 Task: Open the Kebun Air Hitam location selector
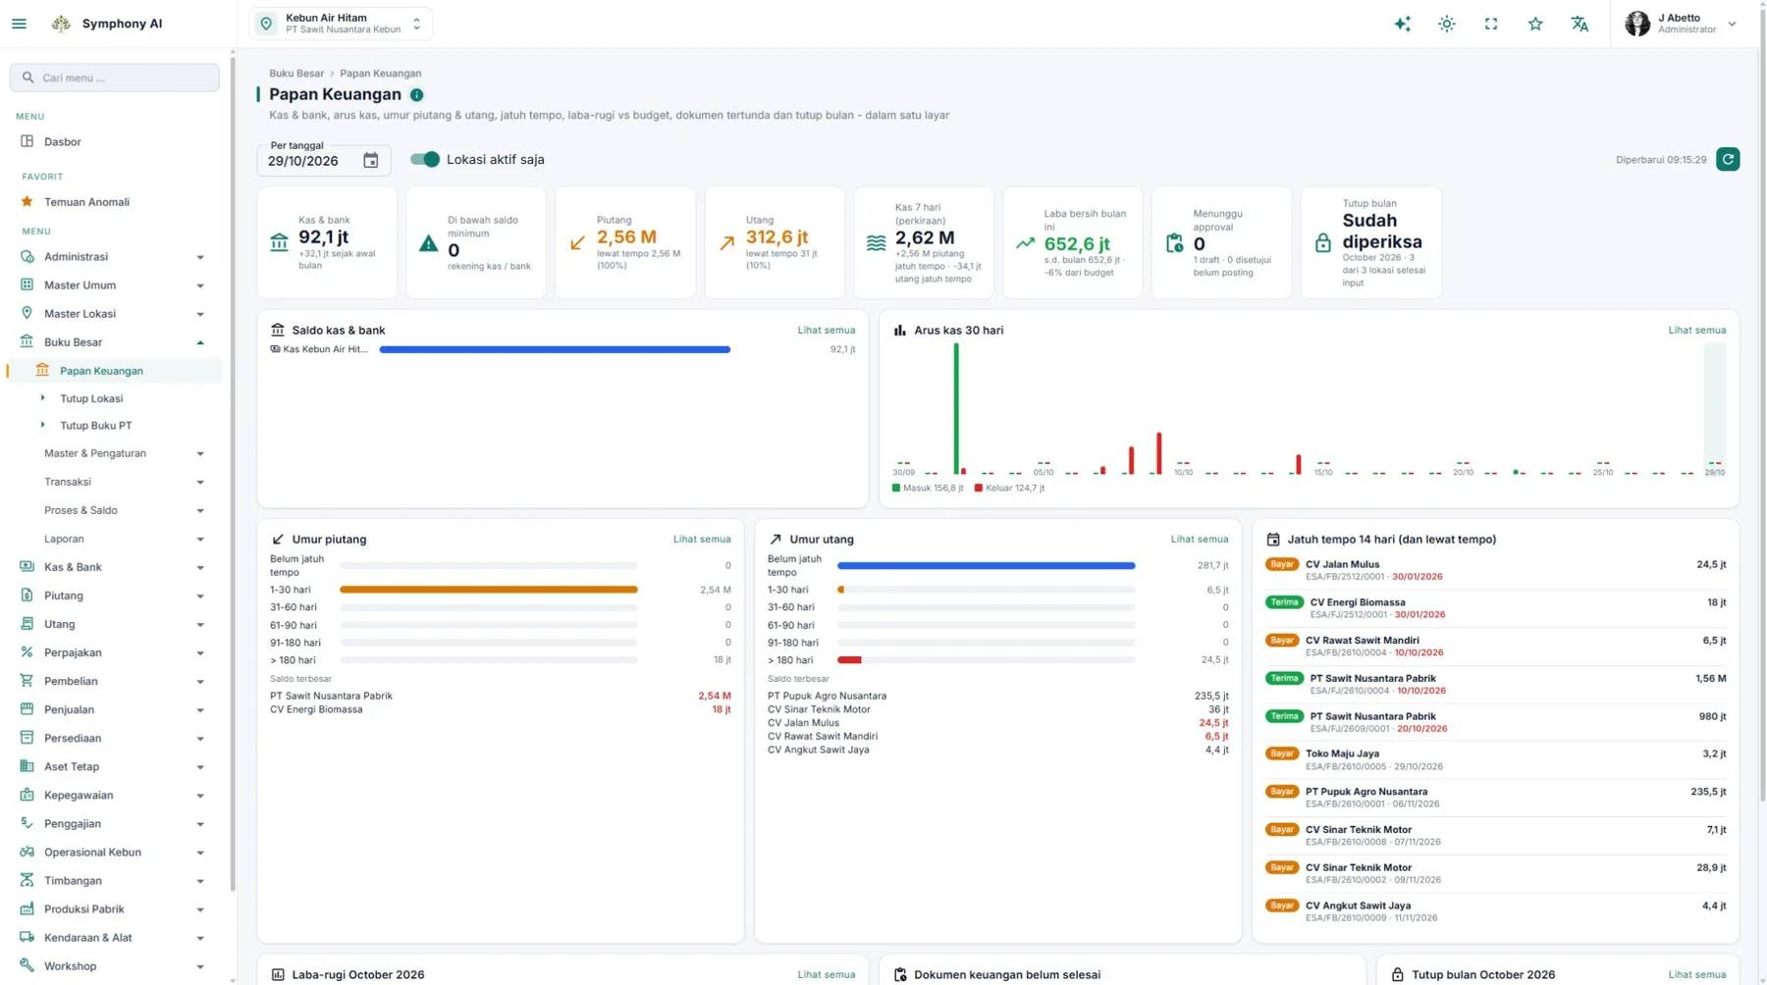pyautogui.click(x=341, y=24)
